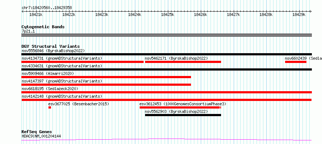Image resolution: width=322 pixels, height=144 pixels.
Task: Click the nsv5556846 ByrskaBishop2022 variant label
Action: coord(53,51)
